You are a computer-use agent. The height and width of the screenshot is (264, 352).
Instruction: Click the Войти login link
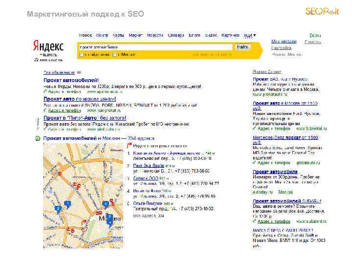315,36
